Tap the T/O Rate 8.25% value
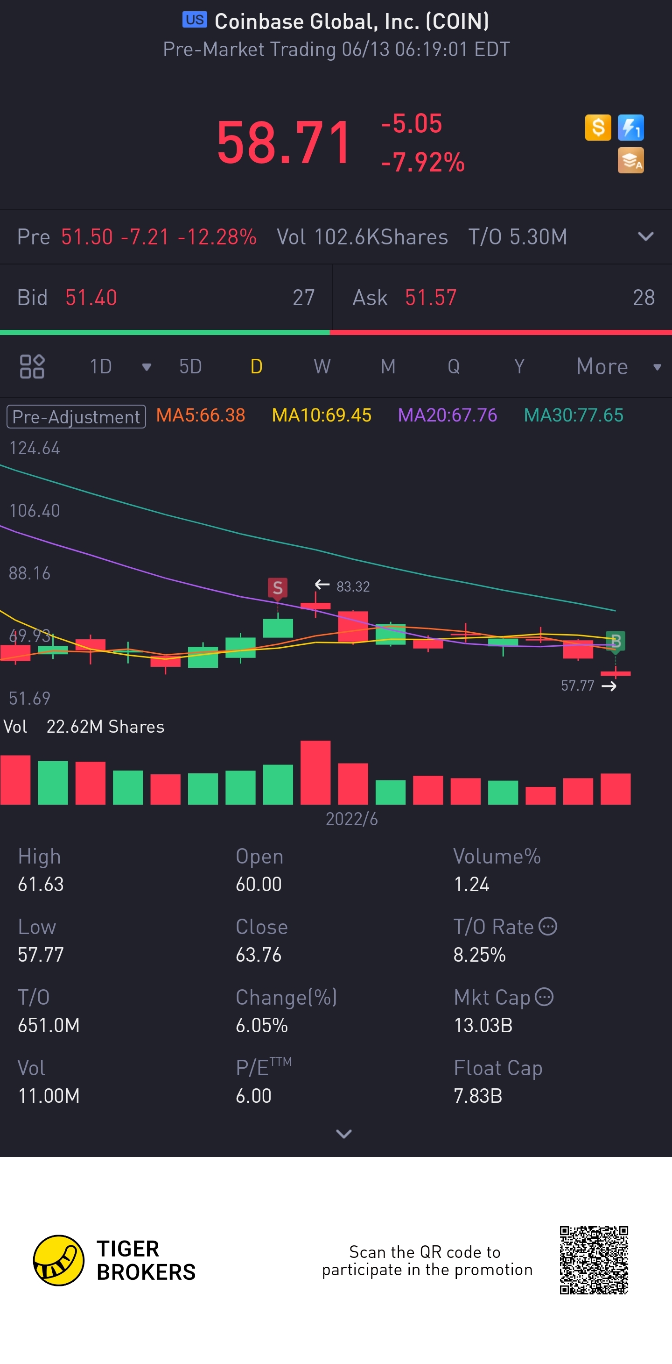The image size is (672, 1364). click(480, 955)
